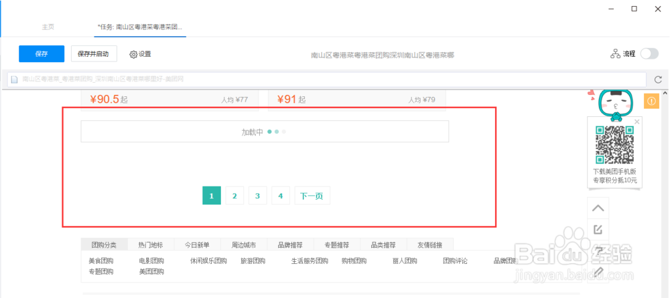This screenshot has height=298, width=670.
Task: Click the task title text in toolbar
Action: (x=383, y=55)
